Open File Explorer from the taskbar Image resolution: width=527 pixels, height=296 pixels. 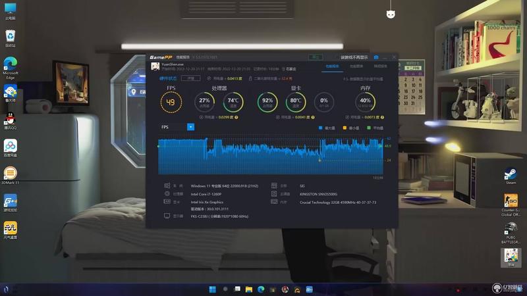coord(249,289)
